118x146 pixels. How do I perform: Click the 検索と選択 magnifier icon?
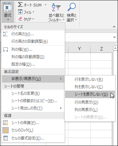pos(71,7)
